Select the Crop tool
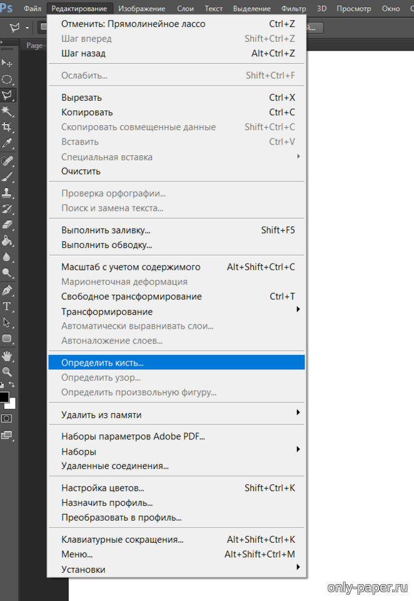Viewport: 414px width, 601px height. (8, 127)
